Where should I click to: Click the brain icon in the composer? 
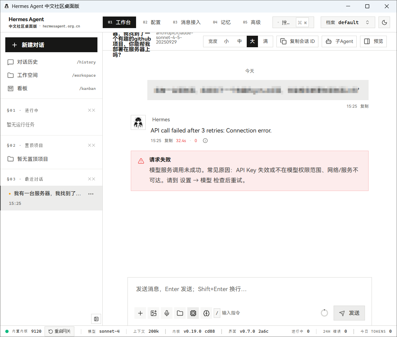point(206,313)
